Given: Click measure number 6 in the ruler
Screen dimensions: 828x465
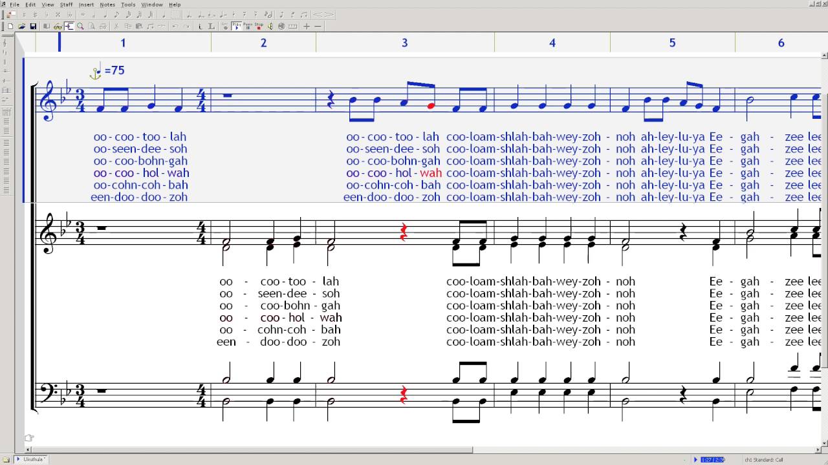Looking at the screenshot, I should click(781, 43).
